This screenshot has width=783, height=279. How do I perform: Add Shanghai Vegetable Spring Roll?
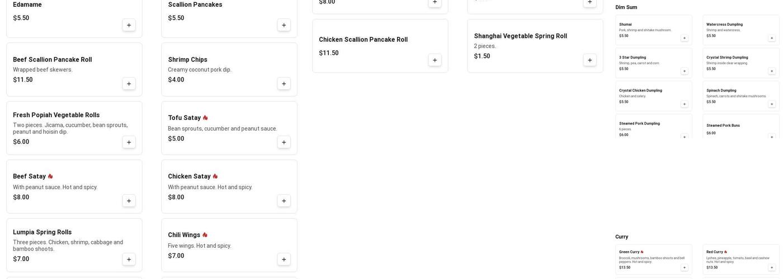pyautogui.click(x=589, y=60)
